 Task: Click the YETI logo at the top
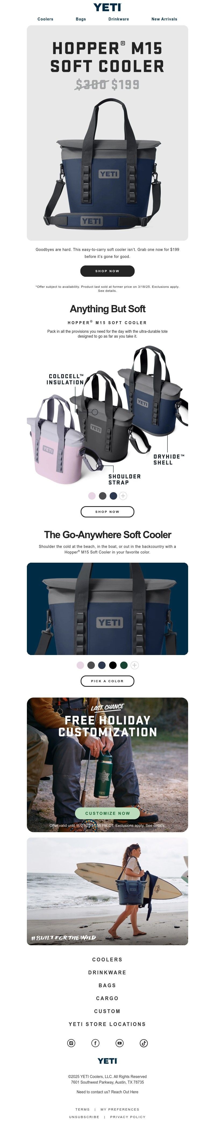107,8
